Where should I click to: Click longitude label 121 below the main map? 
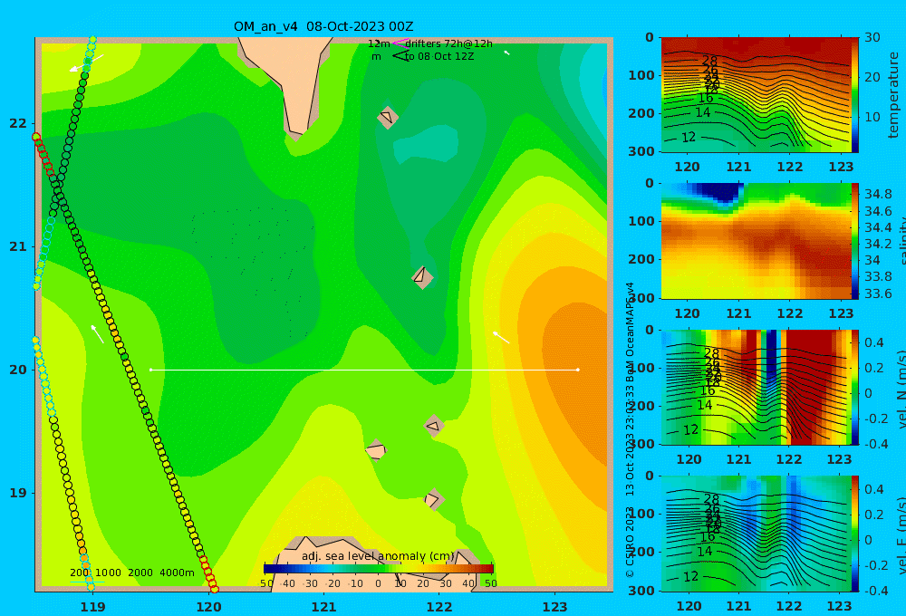click(x=323, y=607)
